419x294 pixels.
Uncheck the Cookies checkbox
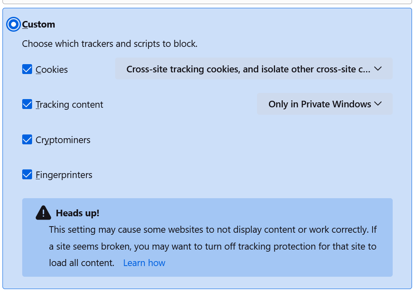click(x=27, y=69)
